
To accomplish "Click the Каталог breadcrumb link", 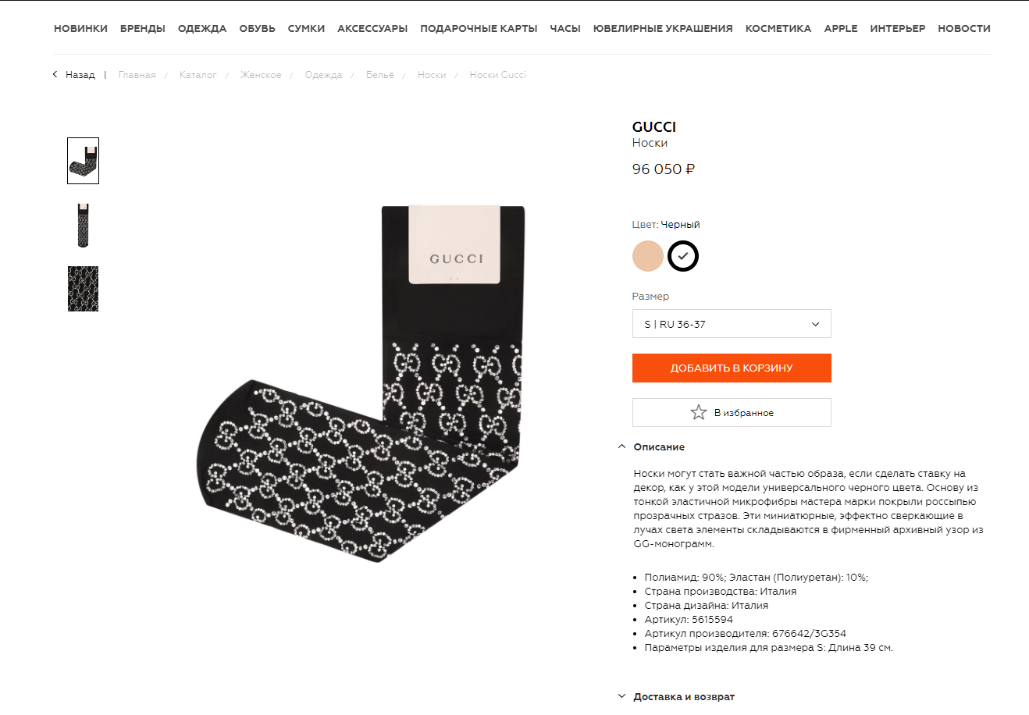I will pyautogui.click(x=198, y=75).
